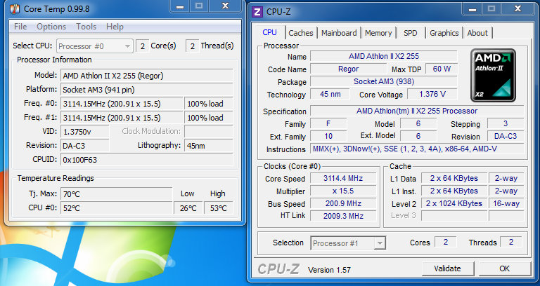The width and height of the screenshot is (540, 286).
Task: Click the Max TDP value 60 W
Action: click(442, 69)
